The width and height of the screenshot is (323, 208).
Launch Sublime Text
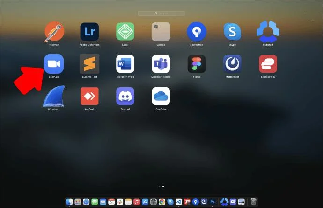point(89,64)
